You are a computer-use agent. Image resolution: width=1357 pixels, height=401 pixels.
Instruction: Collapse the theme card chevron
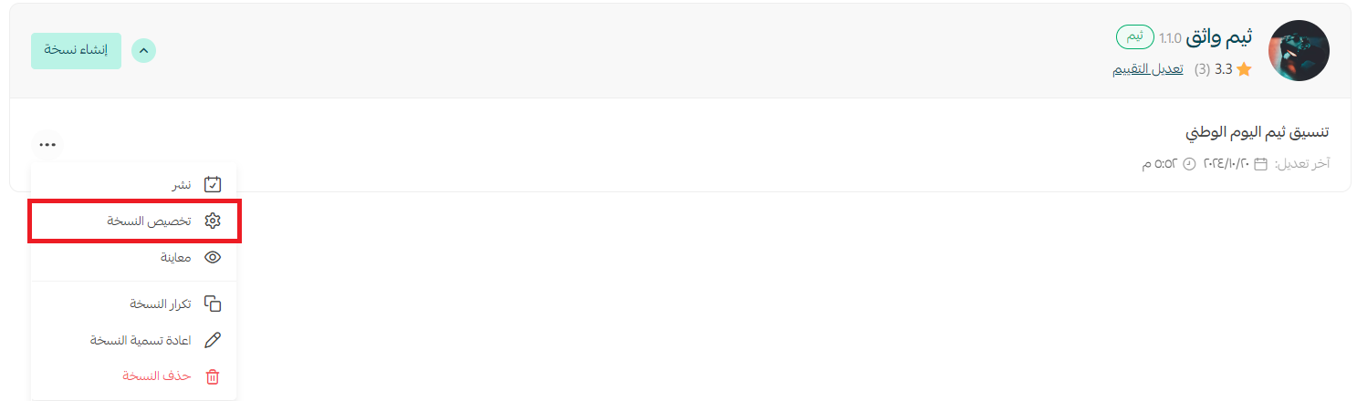tap(143, 51)
